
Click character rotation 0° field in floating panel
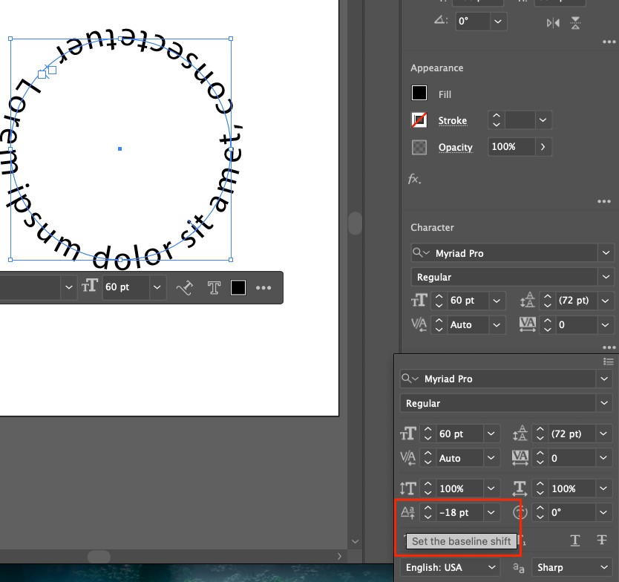[x=571, y=512]
